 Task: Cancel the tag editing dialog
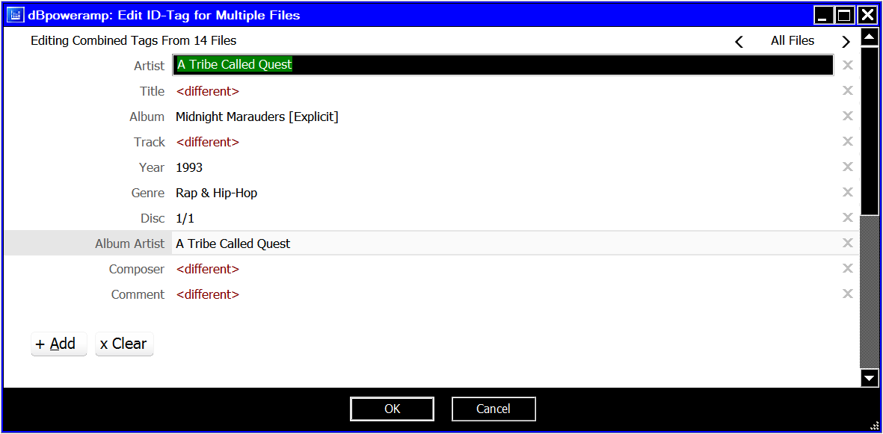[493, 409]
